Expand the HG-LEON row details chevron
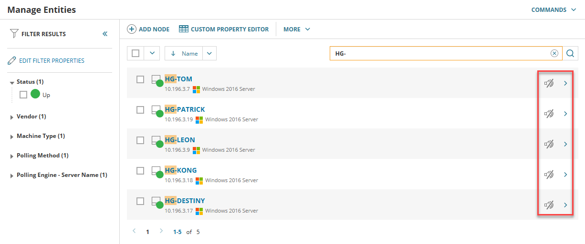This screenshot has height=244, width=585. tap(565, 144)
